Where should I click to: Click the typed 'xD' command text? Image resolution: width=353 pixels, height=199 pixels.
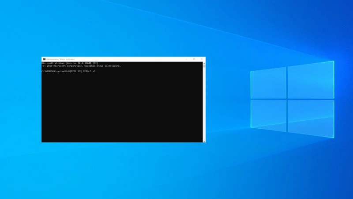pyautogui.click(x=94, y=71)
